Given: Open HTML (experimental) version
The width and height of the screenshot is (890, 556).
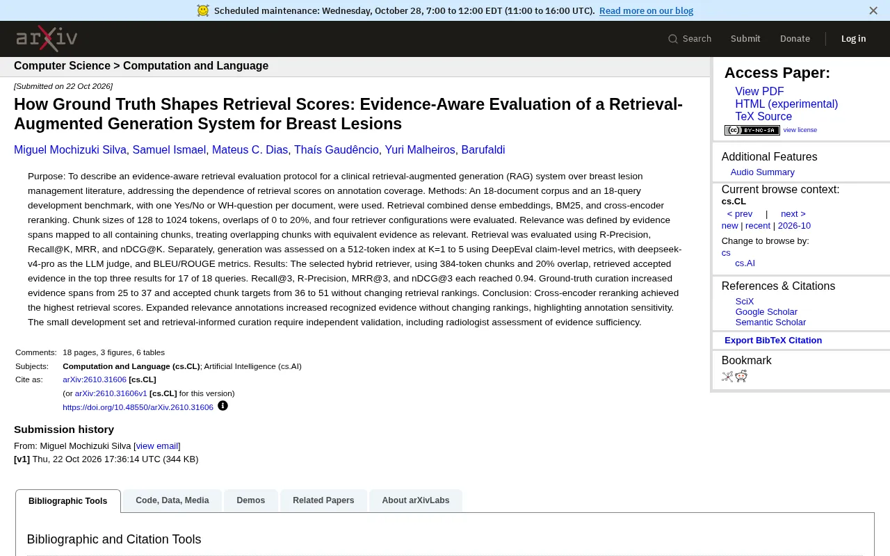Looking at the screenshot, I should tap(786, 104).
